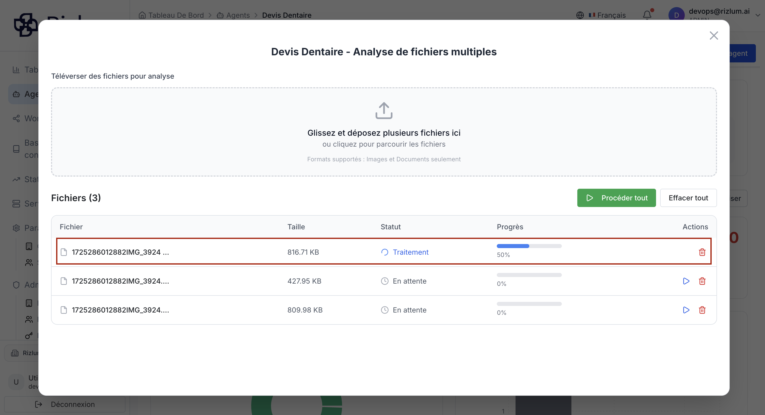
Task: Click clock icon in 427.95 KB row
Action: pyautogui.click(x=385, y=281)
